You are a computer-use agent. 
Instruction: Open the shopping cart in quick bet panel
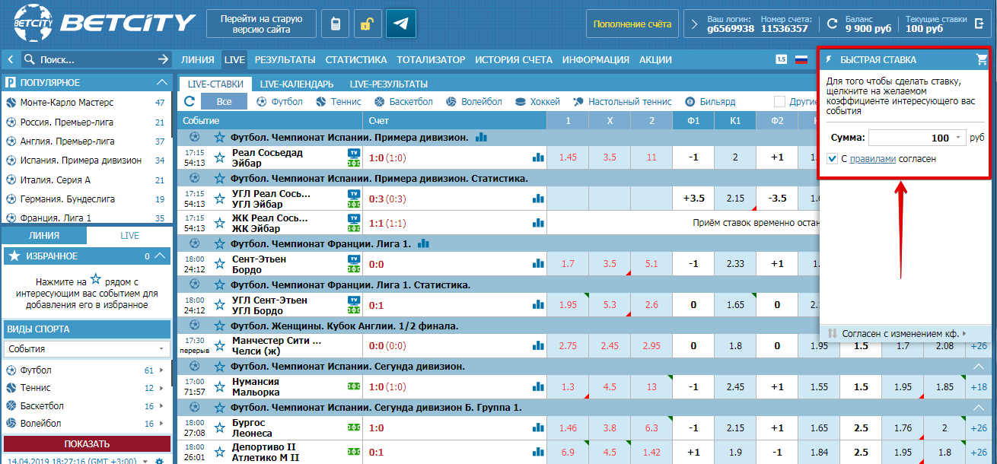(x=981, y=59)
